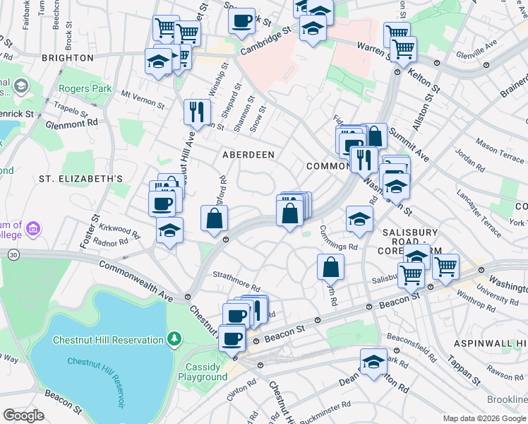Click the Route 30 shield marker
Viewport: 528px width, 424px height.
click(x=13, y=255)
